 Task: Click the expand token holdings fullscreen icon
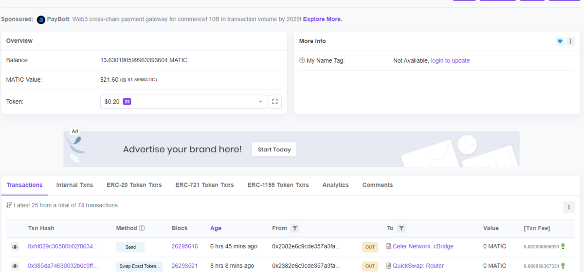click(x=275, y=102)
